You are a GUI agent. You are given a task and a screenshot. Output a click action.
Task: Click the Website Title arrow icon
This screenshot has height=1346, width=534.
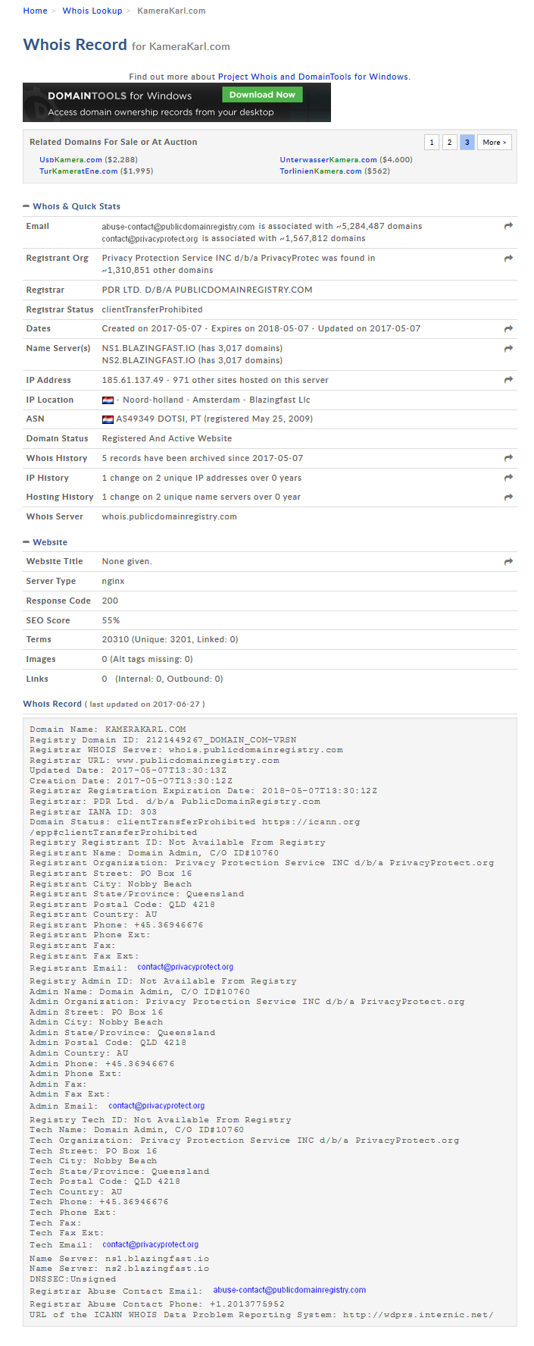(508, 562)
